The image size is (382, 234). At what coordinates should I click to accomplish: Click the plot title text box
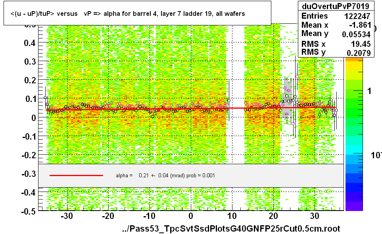[x=137, y=13]
